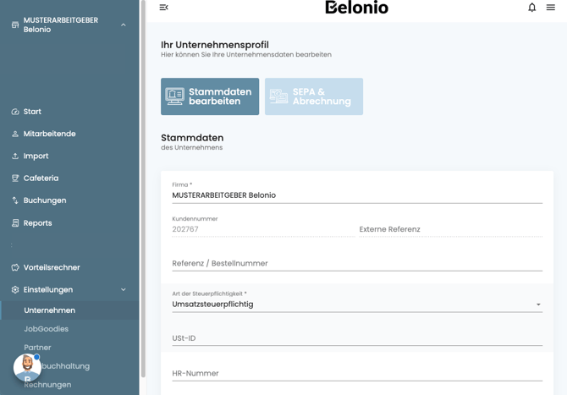Open Mitarbeitende menu item
The height and width of the screenshot is (395, 567).
coord(50,134)
